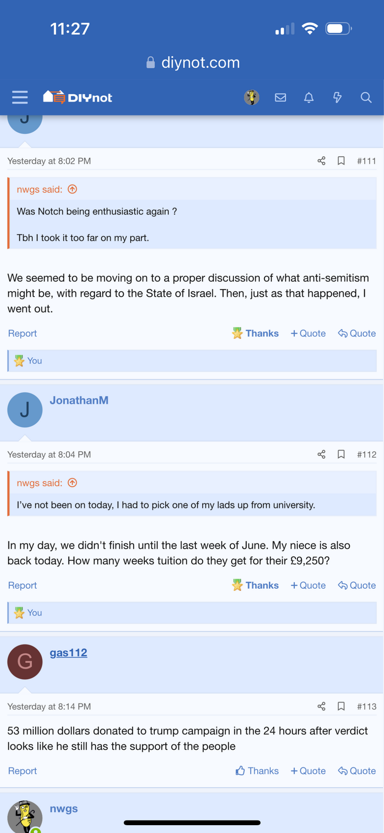Share post #113 using share icon

[x=322, y=706]
